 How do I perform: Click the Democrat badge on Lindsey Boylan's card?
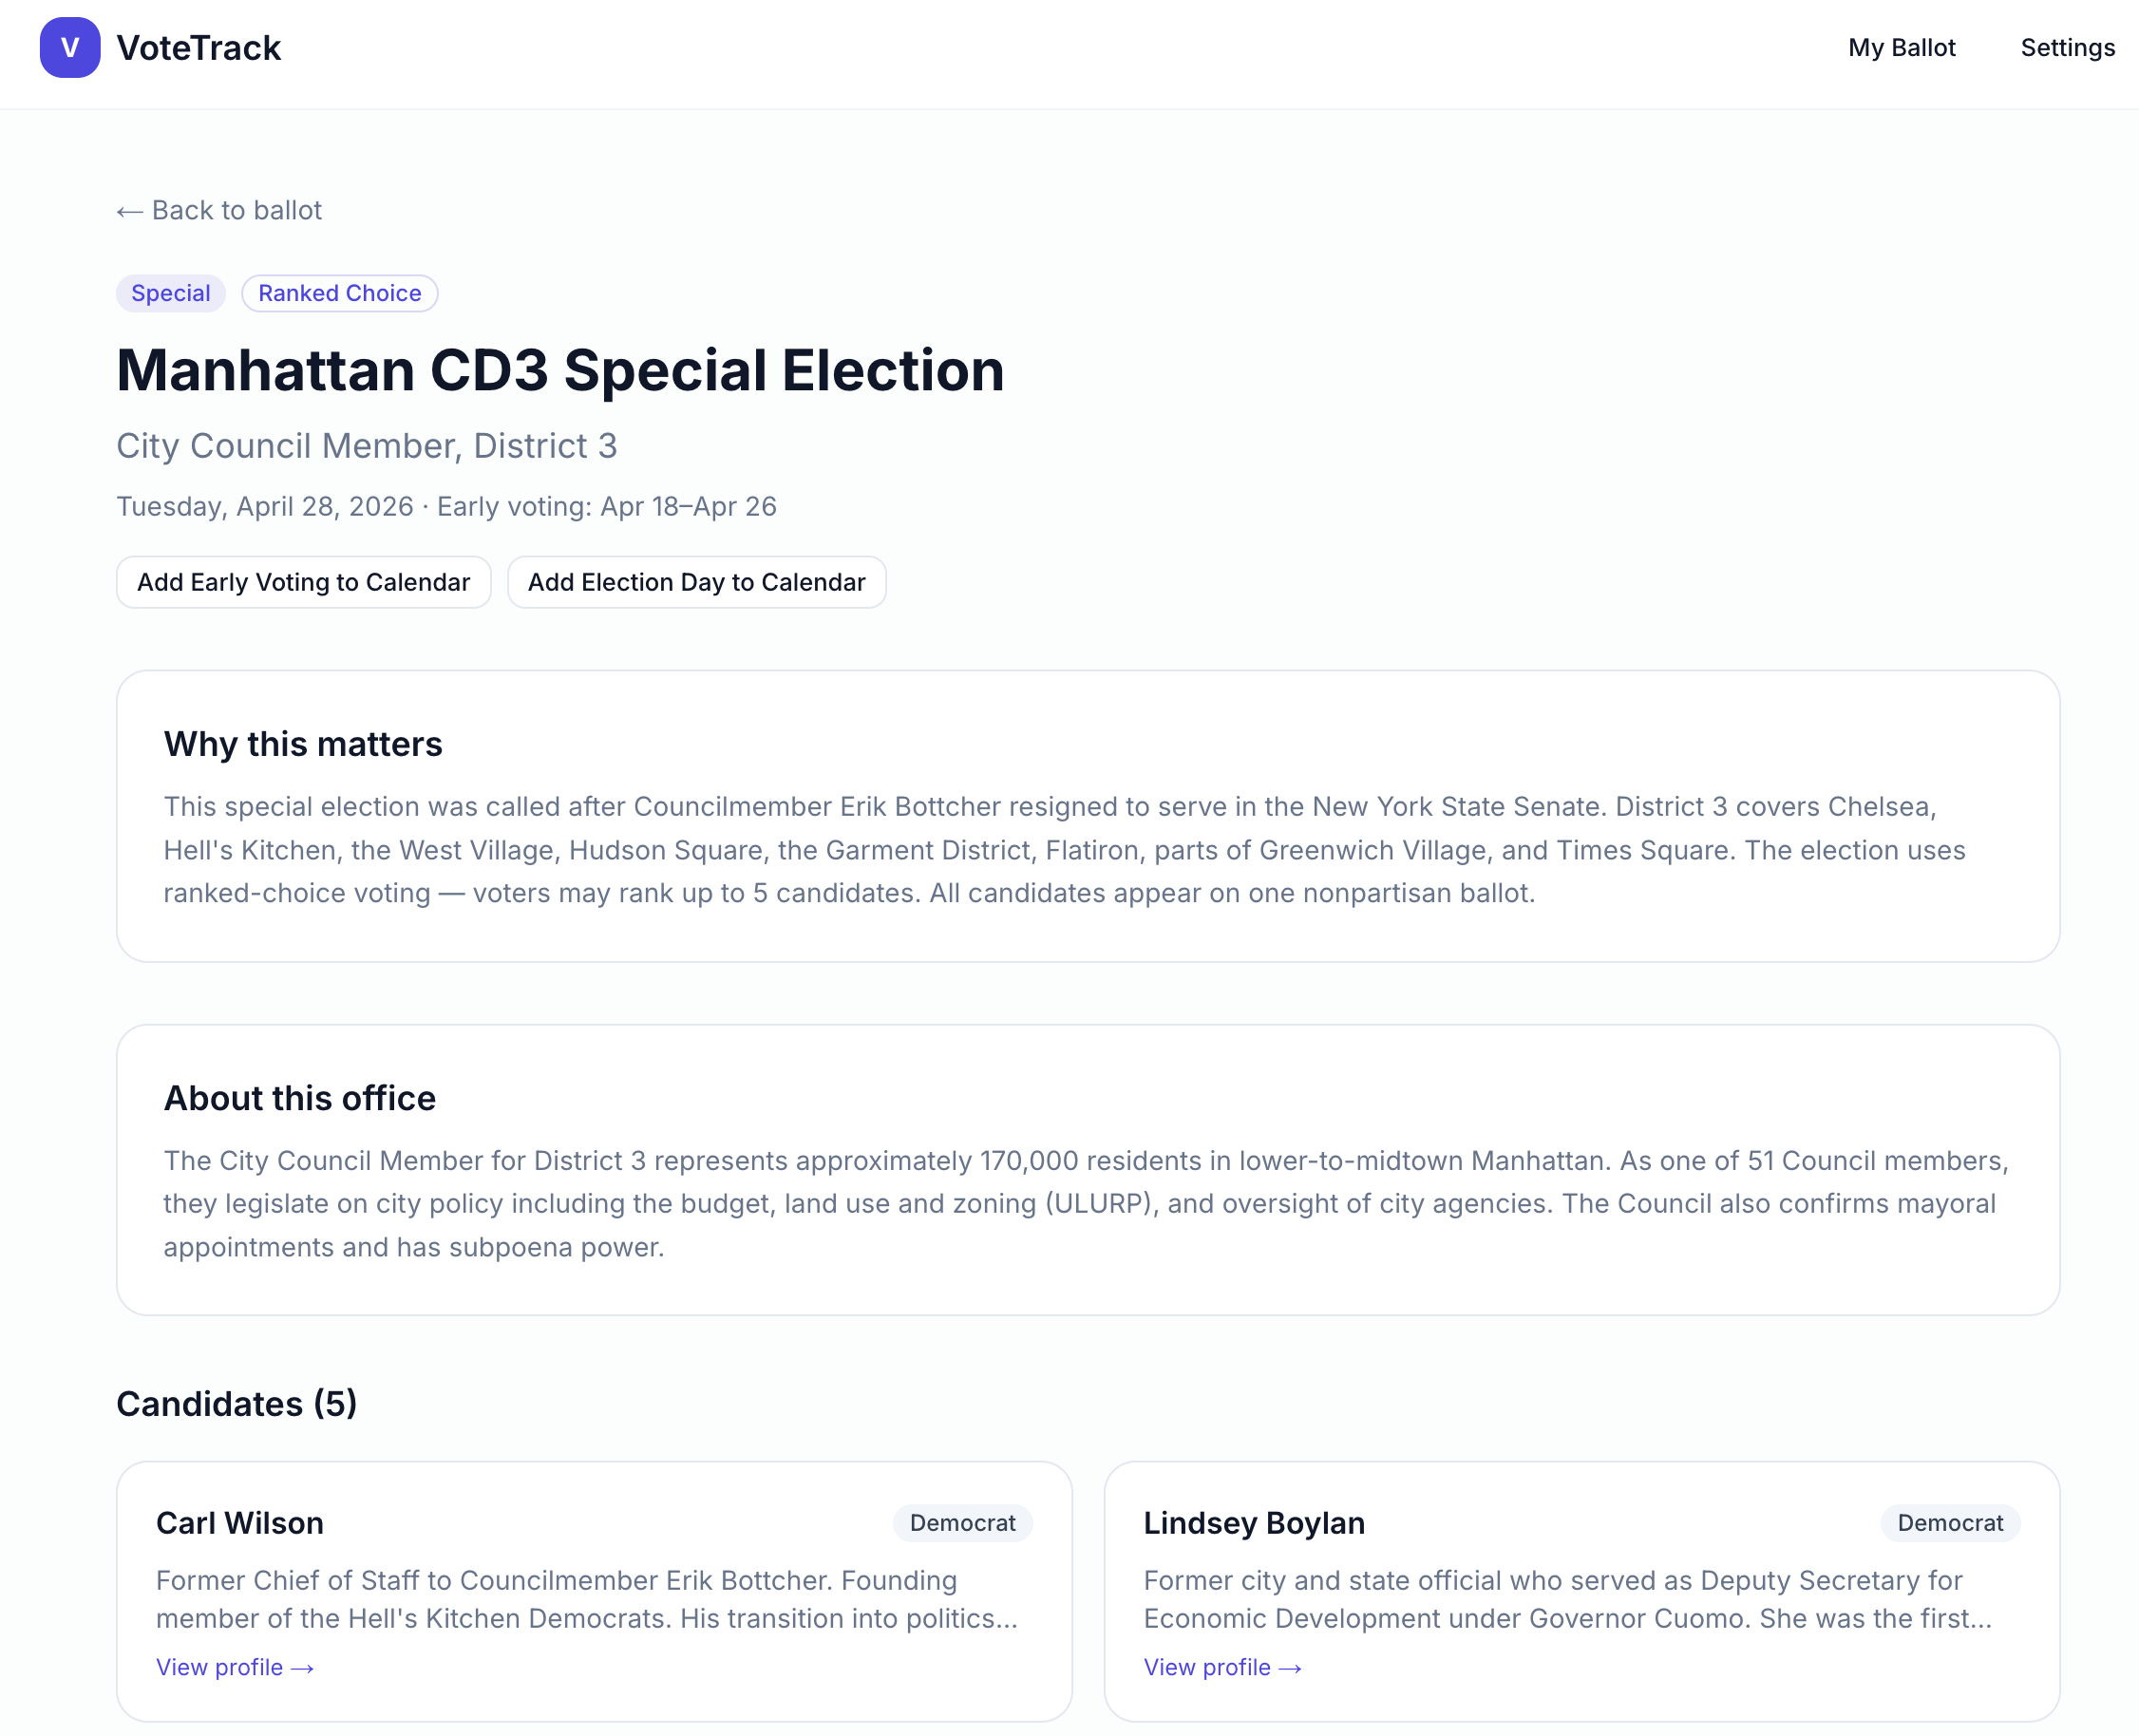1949,1522
